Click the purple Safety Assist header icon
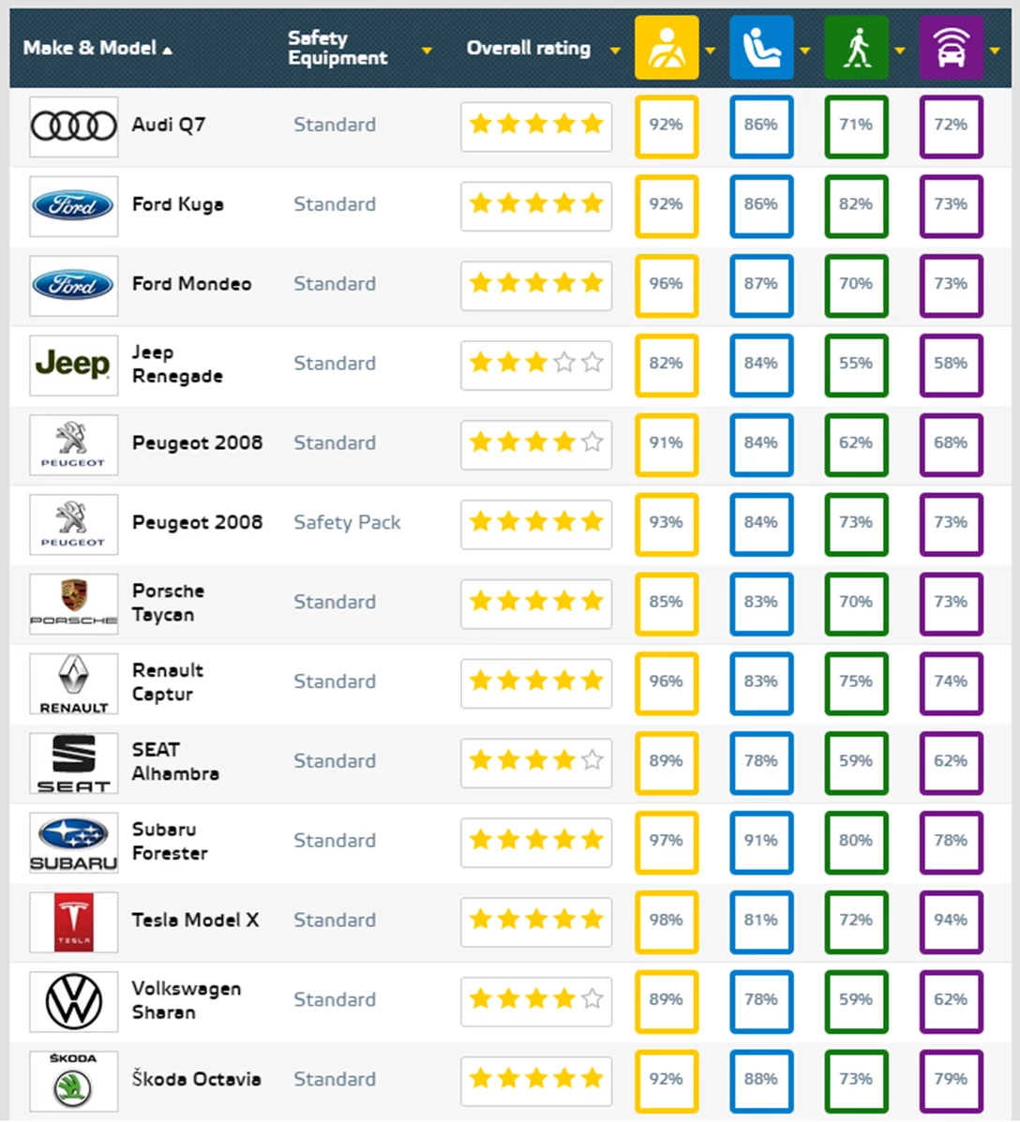 coord(951,48)
